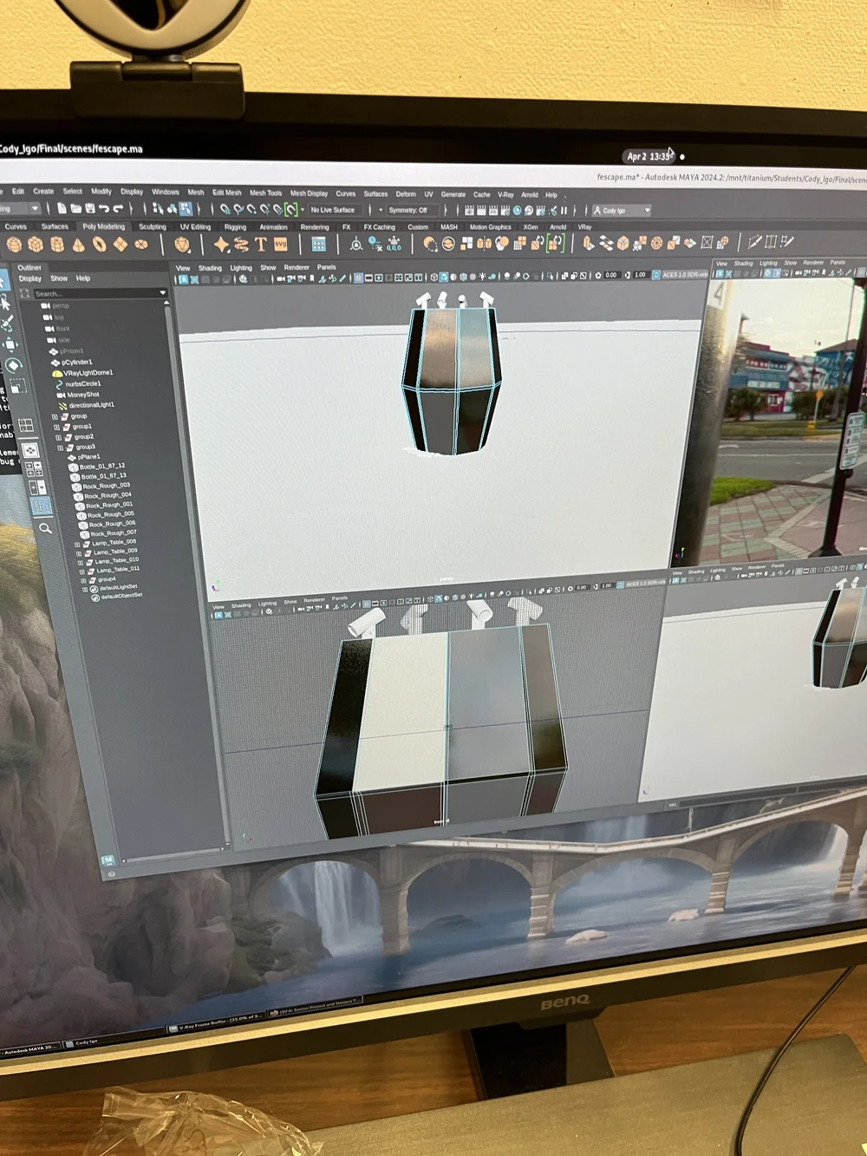867x1156 pixels.
Task: Click the pause IPR render icon
Action: (x=564, y=210)
